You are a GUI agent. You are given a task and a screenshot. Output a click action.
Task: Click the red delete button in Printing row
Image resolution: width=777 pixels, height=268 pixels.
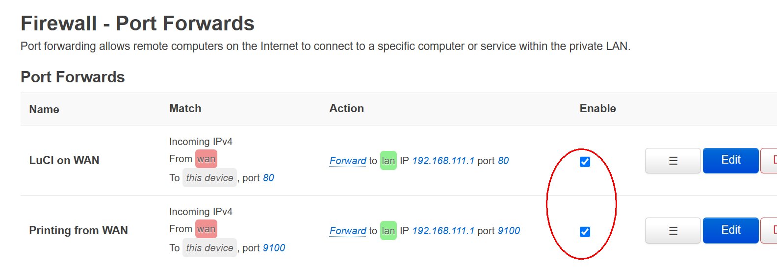click(769, 231)
